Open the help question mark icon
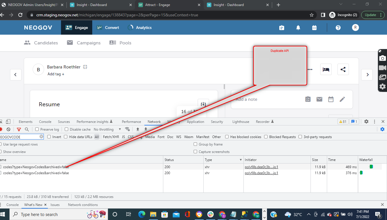The image size is (387, 220). click(x=338, y=27)
